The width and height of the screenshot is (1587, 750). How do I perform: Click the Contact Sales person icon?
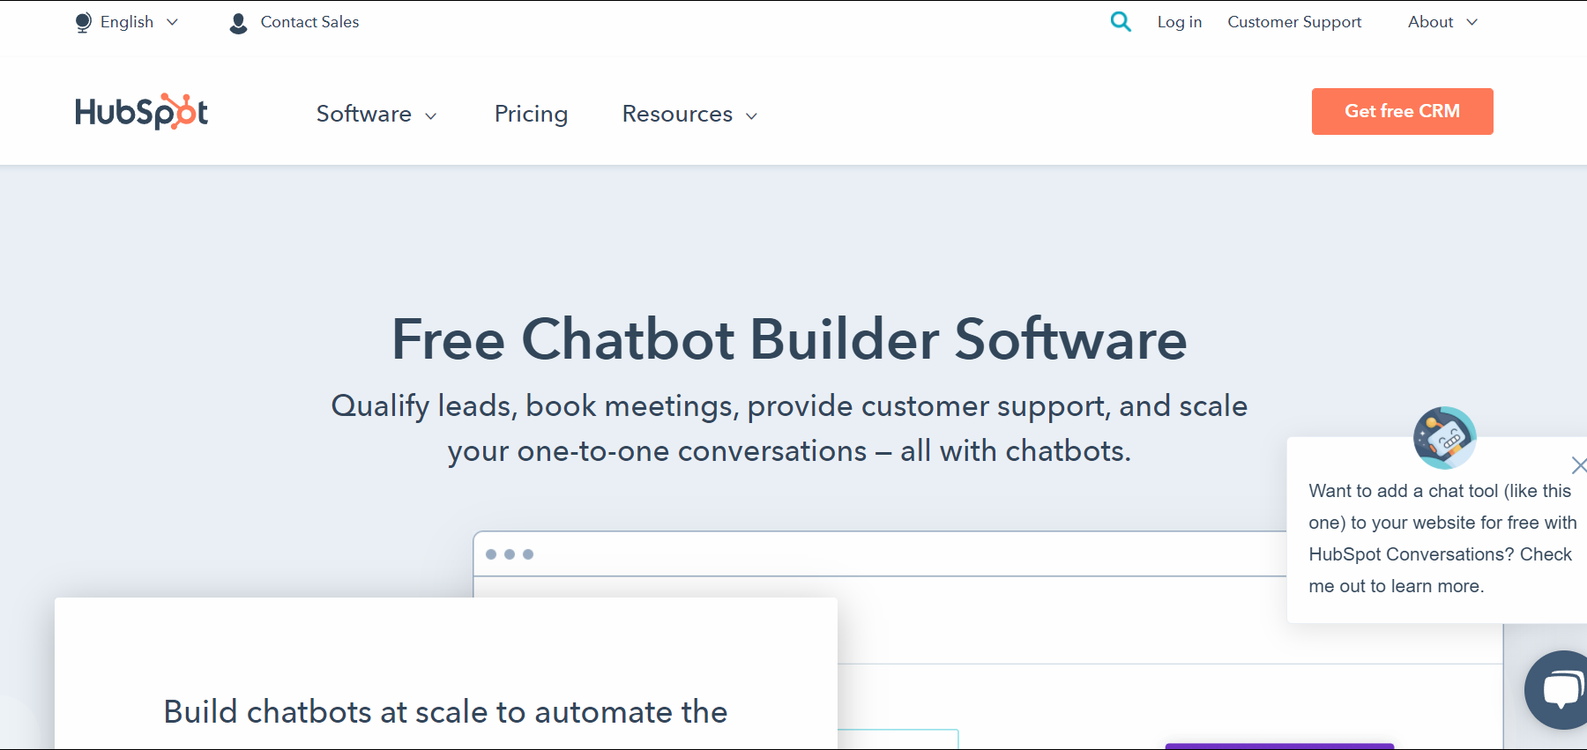[x=238, y=23]
